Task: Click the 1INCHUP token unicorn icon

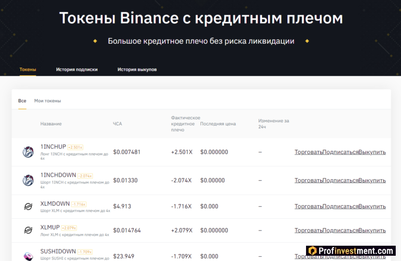Action: [x=28, y=152]
